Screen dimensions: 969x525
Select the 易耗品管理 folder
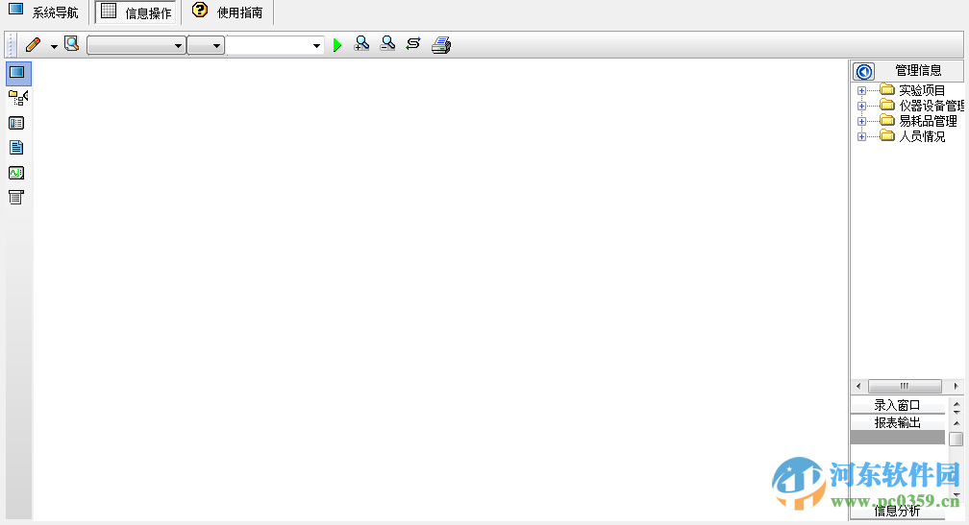point(919,121)
